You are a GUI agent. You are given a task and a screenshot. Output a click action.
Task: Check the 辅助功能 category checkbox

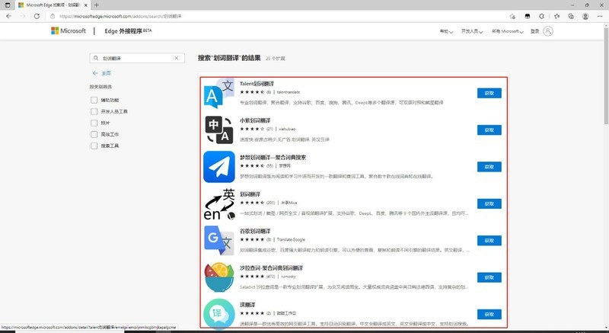pos(94,101)
